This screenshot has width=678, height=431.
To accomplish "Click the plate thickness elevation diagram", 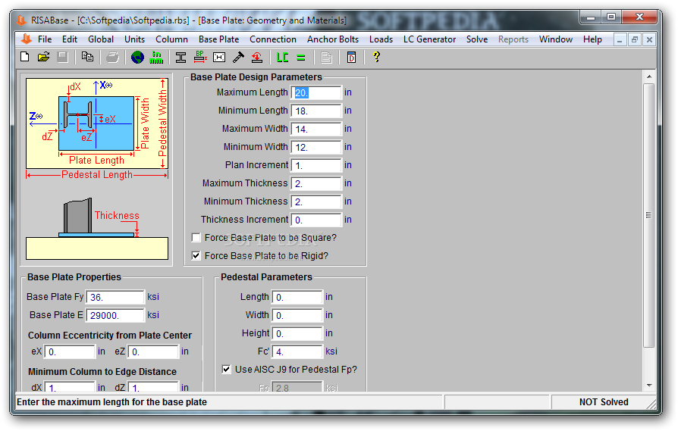I will [97, 229].
